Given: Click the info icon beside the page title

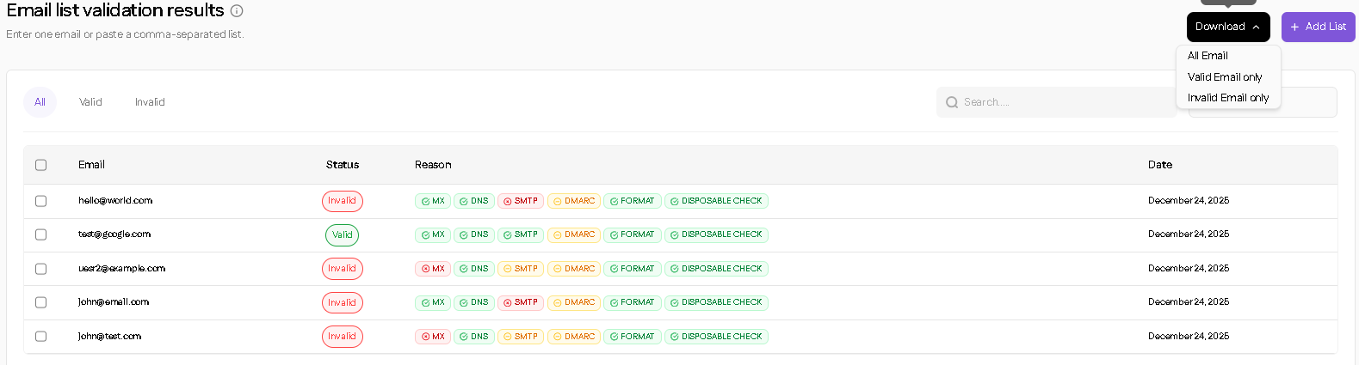Looking at the screenshot, I should tap(237, 11).
